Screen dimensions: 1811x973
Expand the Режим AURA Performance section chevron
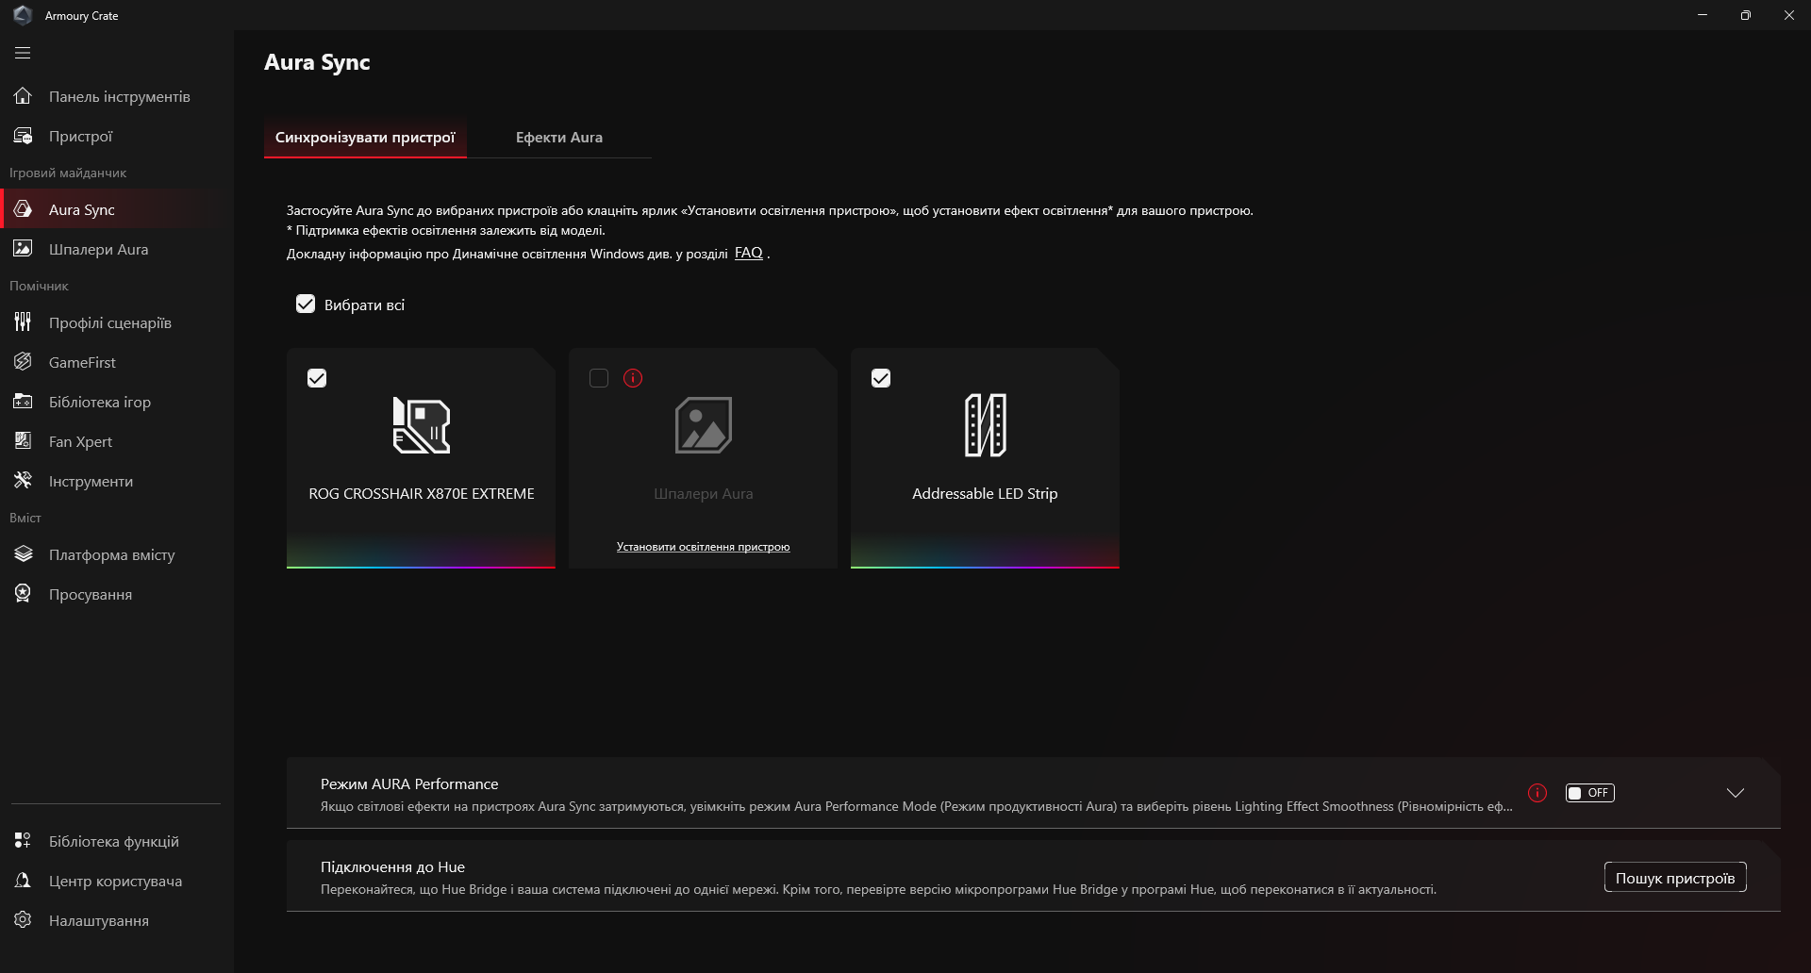[1735, 793]
